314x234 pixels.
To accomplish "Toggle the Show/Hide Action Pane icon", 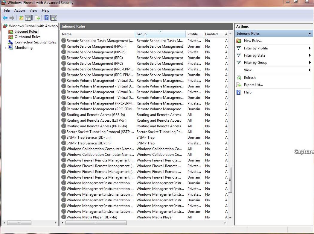I will [x=54, y=18].
